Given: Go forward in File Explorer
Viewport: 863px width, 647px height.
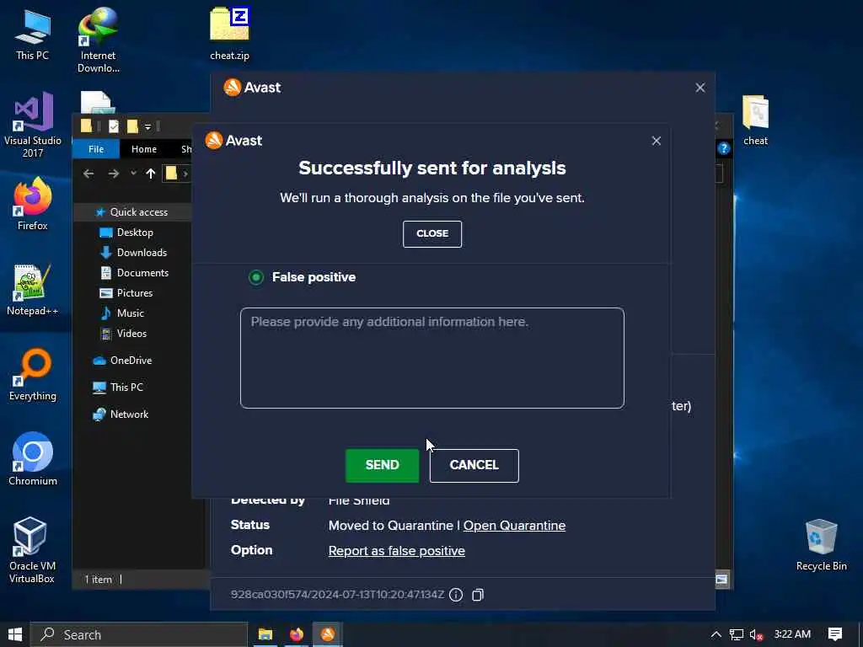Looking at the screenshot, I should (114, 174).
